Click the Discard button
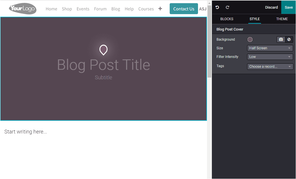296x179 pixels. point(271,7)
